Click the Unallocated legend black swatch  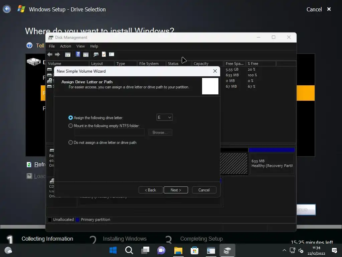point(50,220)
